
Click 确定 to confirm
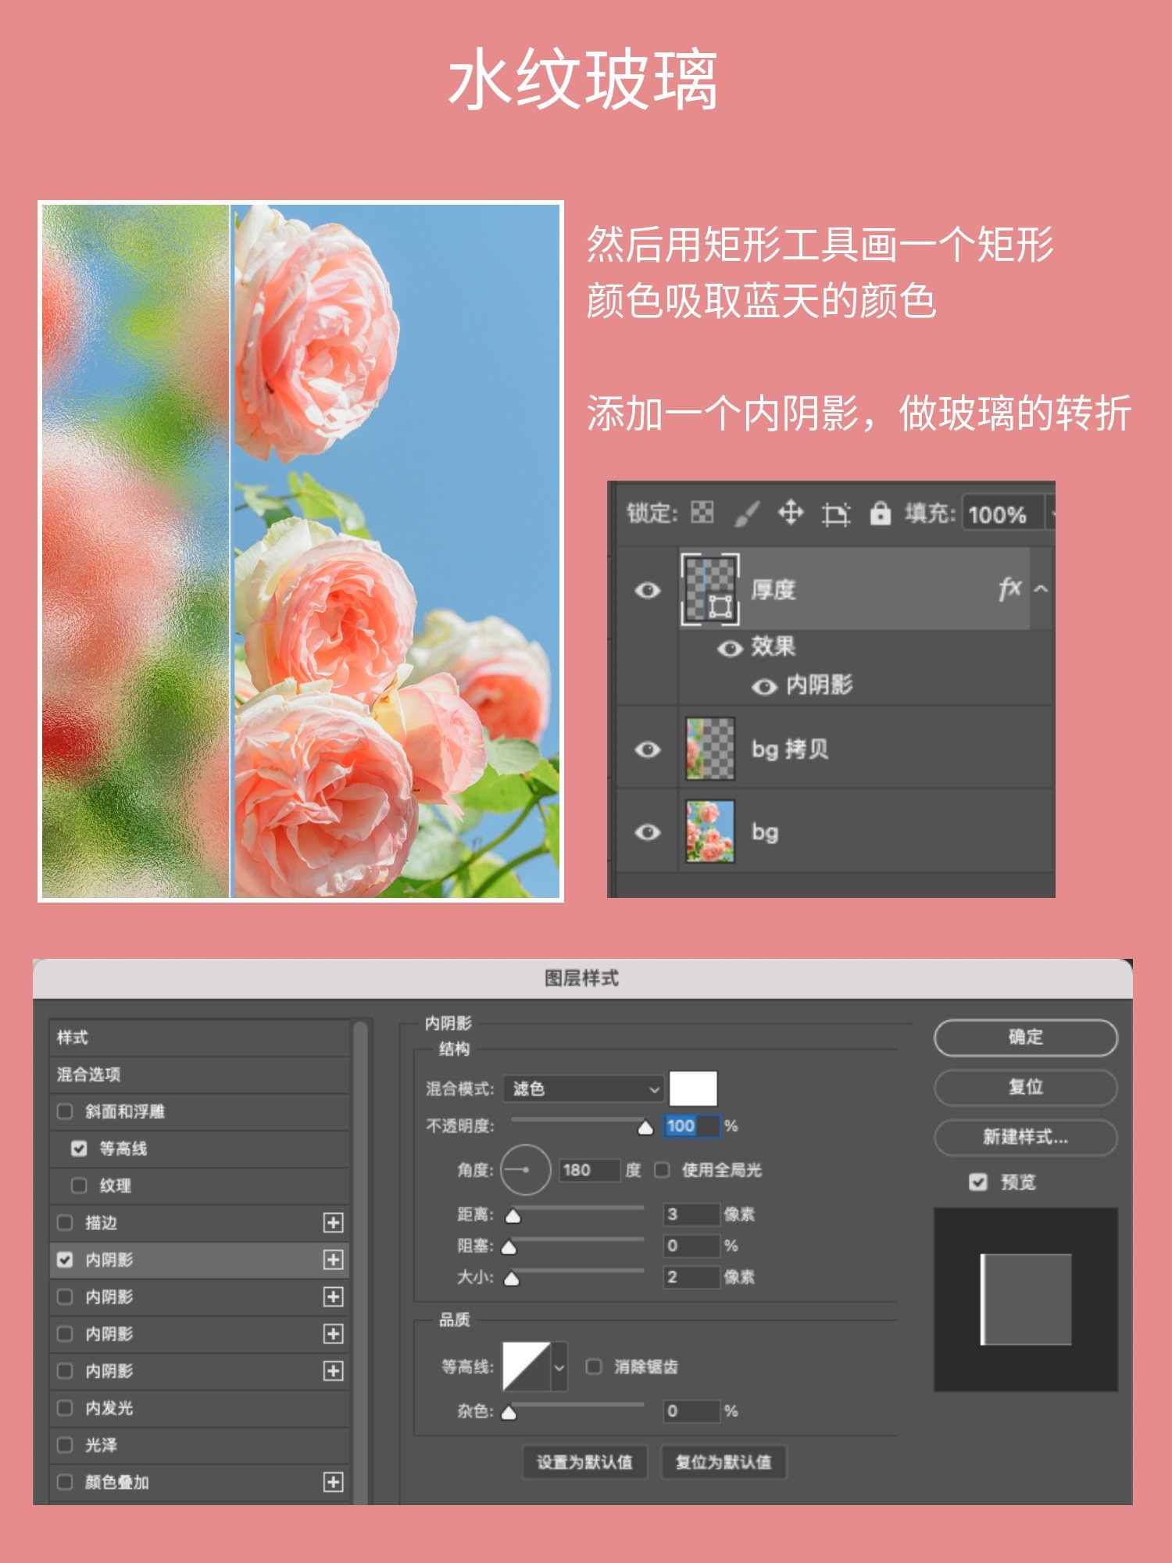[1026, 1038]
